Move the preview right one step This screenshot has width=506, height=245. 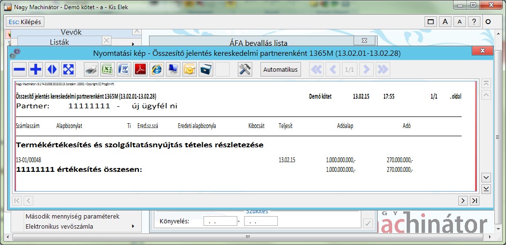coord(463,201)
